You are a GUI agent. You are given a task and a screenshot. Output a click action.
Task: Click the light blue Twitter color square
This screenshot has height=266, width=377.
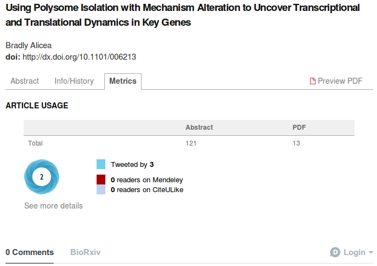click(x=101, y=164)
